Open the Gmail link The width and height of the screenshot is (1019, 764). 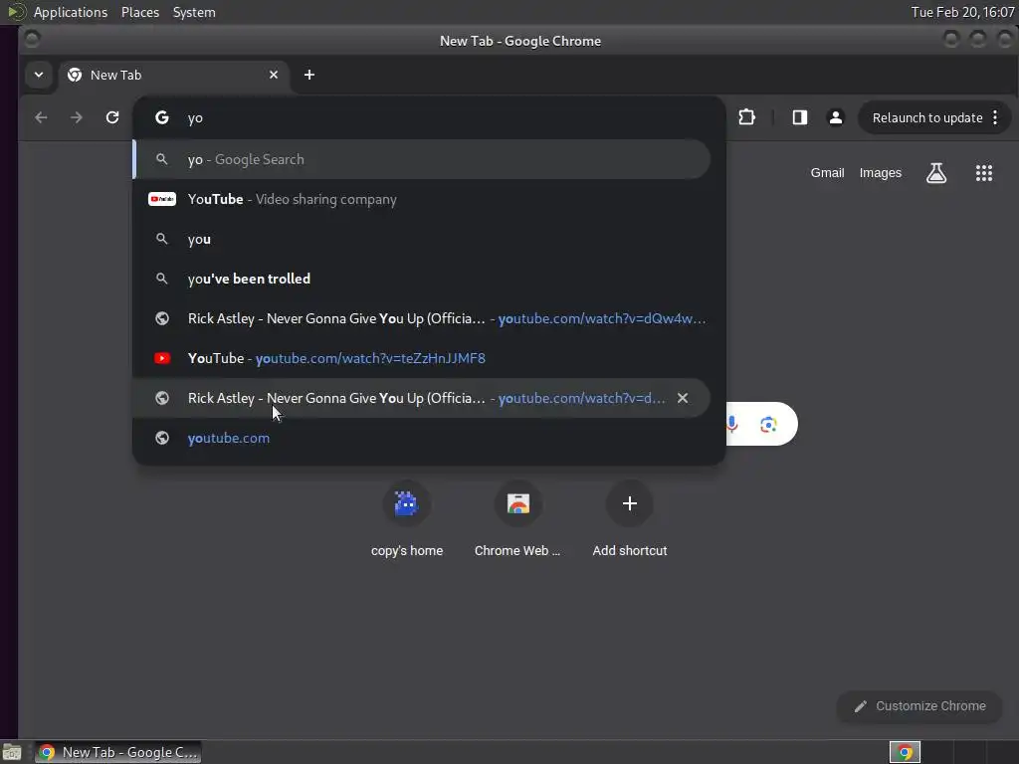[827, 173]
